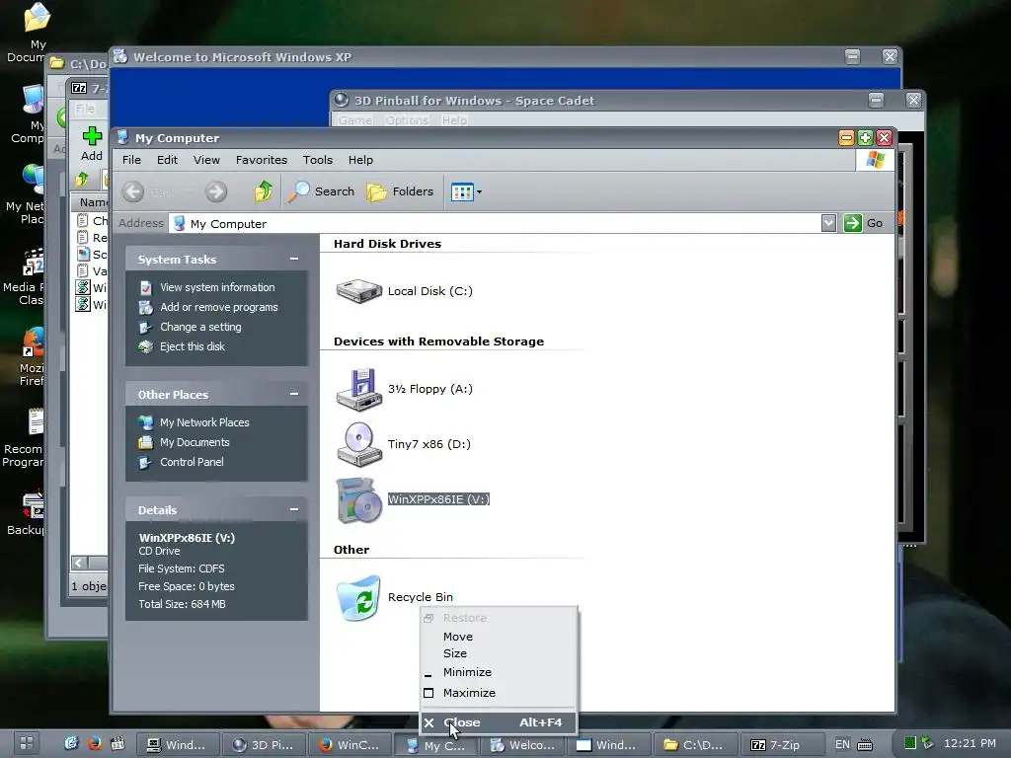Image resolution: width=1011 pixels, height=758 pixels.
Task: Click the Back navigation arrow
Action: coord(133,191)
